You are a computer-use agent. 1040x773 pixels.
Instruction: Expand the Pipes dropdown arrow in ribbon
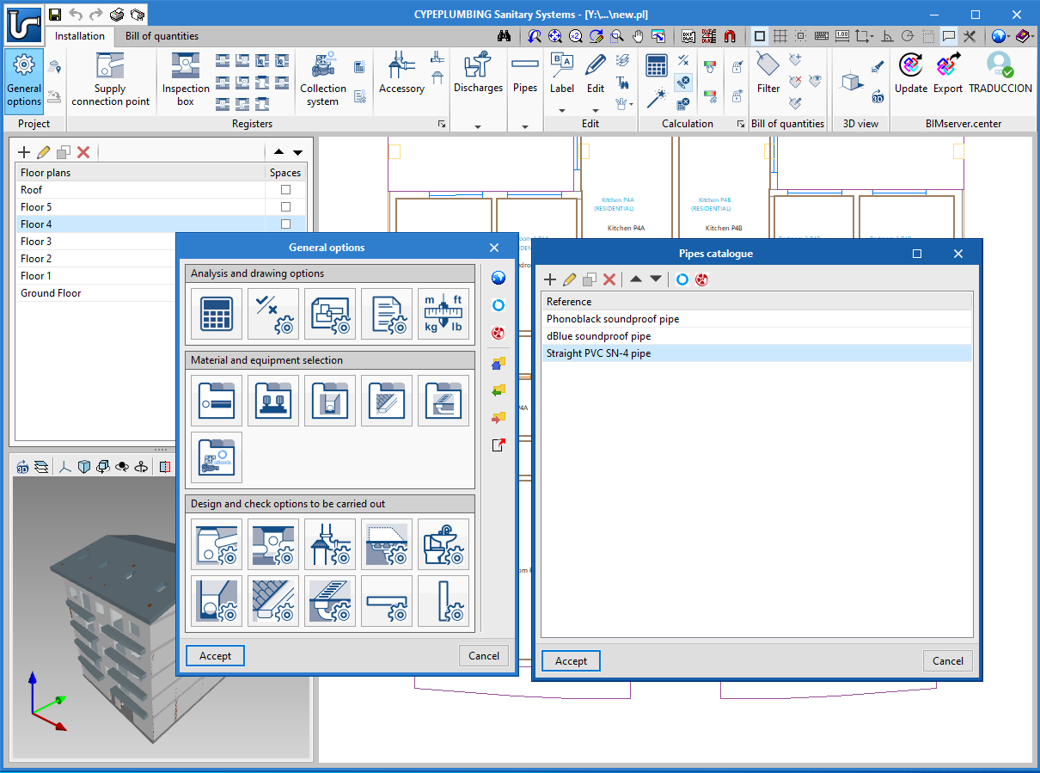[x=524, y=126]
